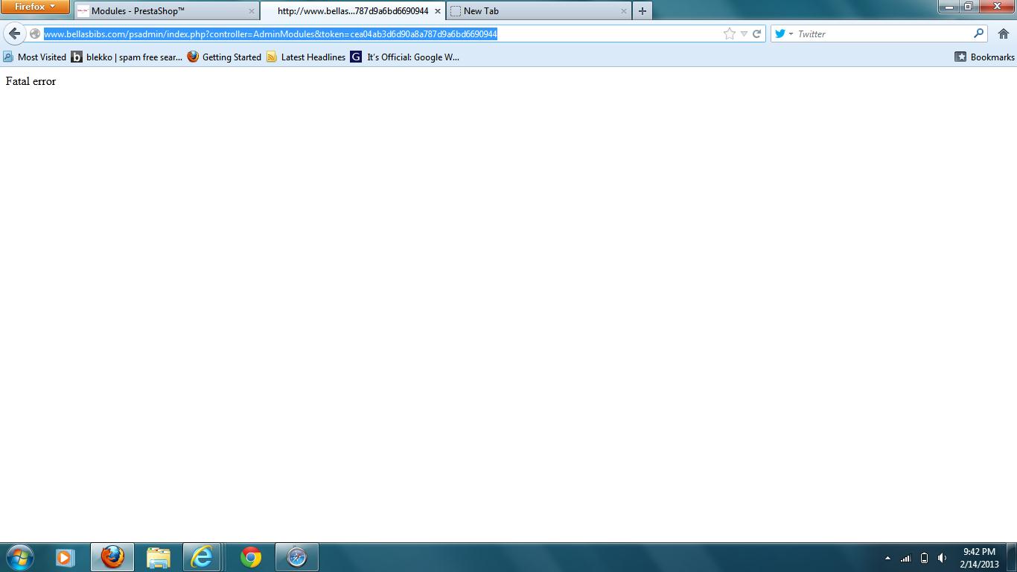Screen dimensions: 1017x572
Task: Open the Windows Start menu
Action: point(19,557)
